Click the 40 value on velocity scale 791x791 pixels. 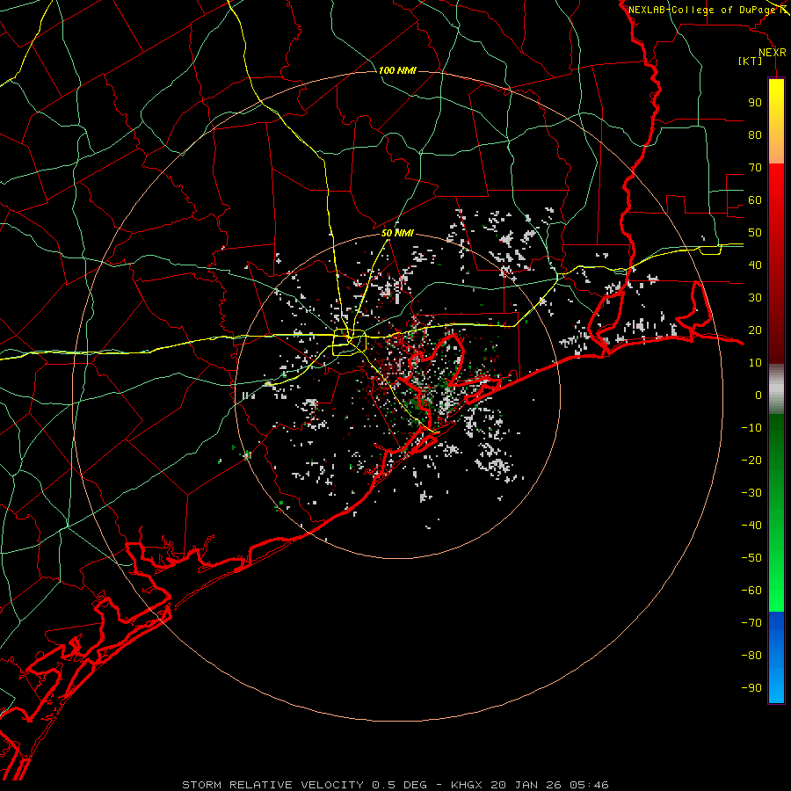(755, 265)
